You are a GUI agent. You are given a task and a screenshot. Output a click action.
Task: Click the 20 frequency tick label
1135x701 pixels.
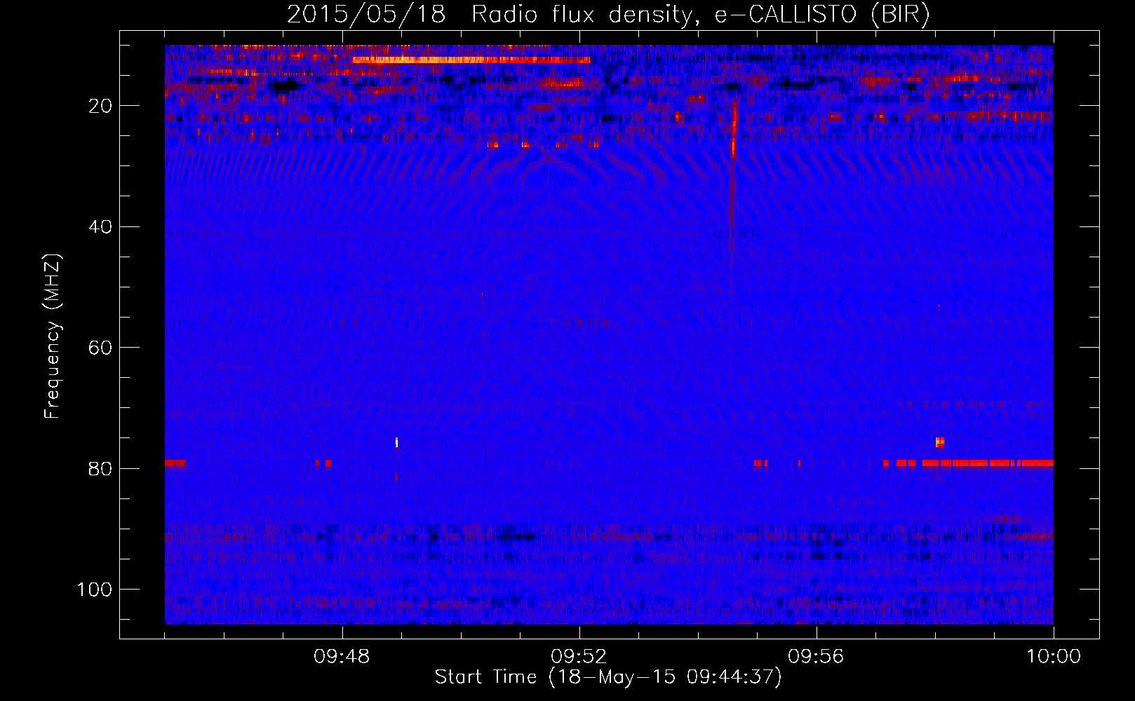[x=100, y=106]
